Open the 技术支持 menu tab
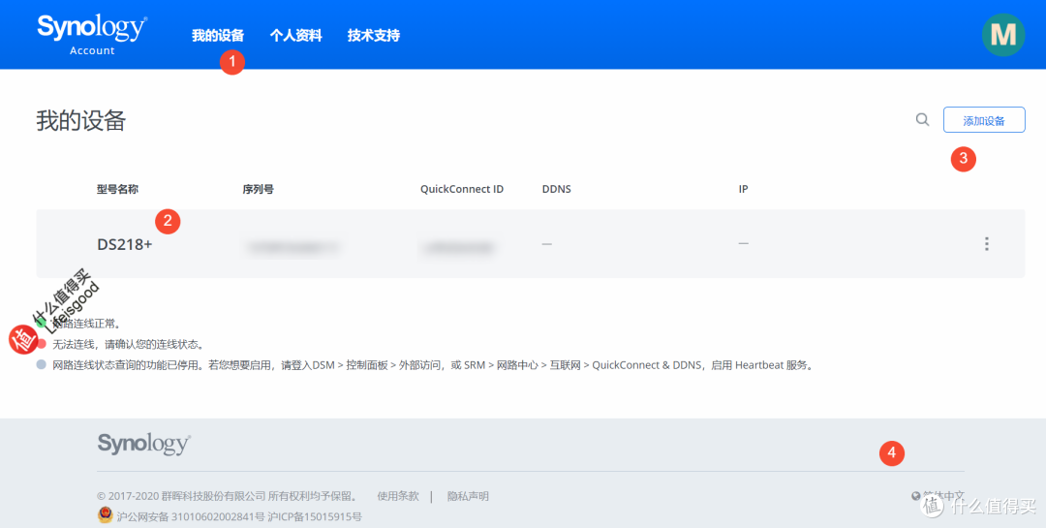The width and height of the screenshot is (1046, 528). tap(374, 36)
